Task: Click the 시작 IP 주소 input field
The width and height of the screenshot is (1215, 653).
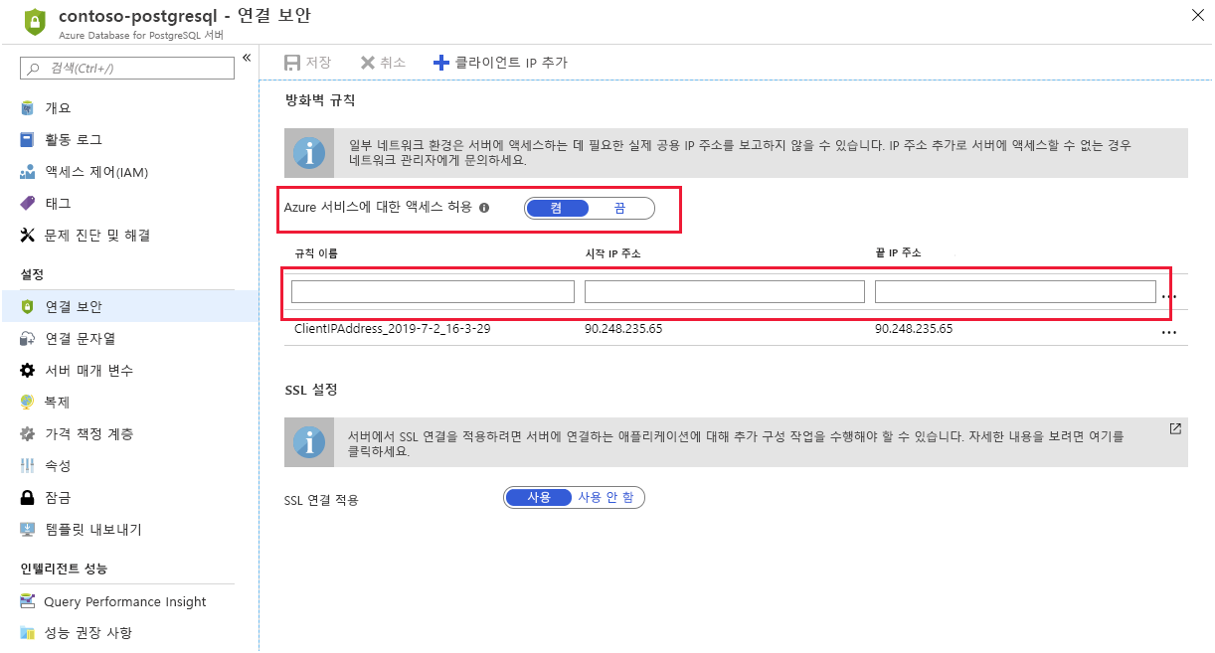Action: point(725,291)
